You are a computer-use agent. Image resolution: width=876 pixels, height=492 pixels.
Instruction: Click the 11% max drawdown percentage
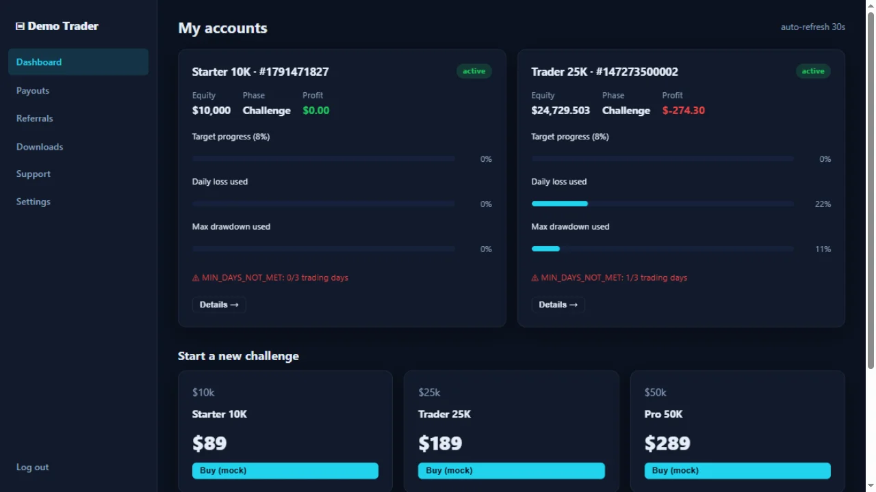point(823,249)
